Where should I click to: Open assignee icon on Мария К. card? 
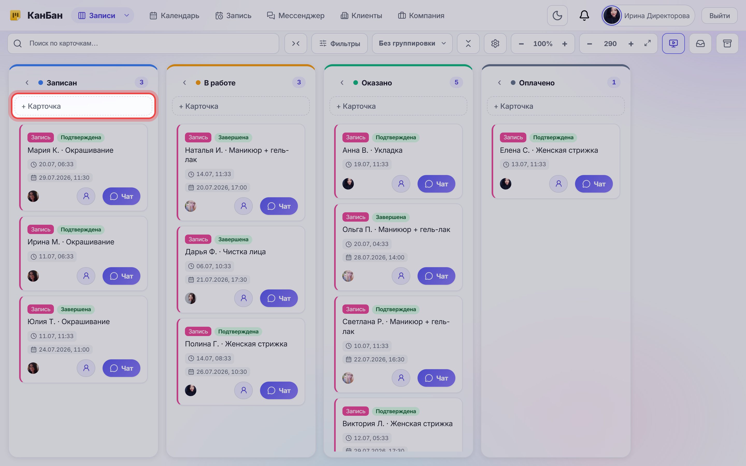[86, 196]
